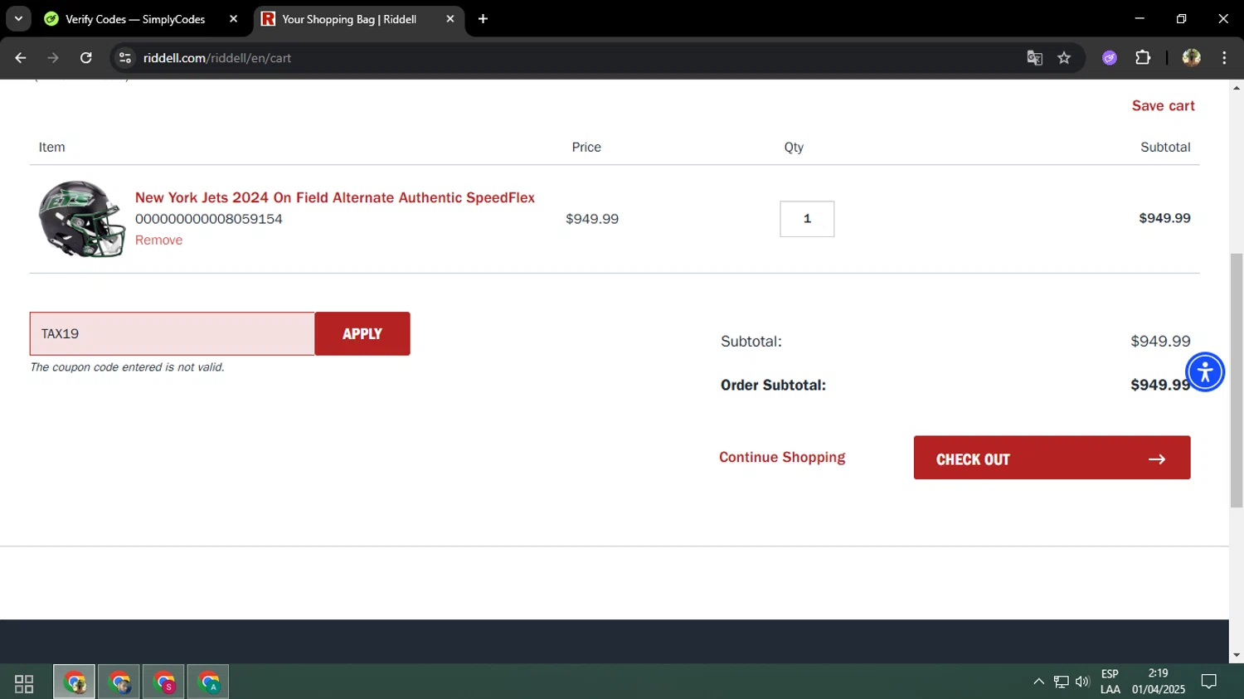The image size is (1244, 699).
Task: Select the Your Shopping Bag Riddell tab
Action: (348, 19)
